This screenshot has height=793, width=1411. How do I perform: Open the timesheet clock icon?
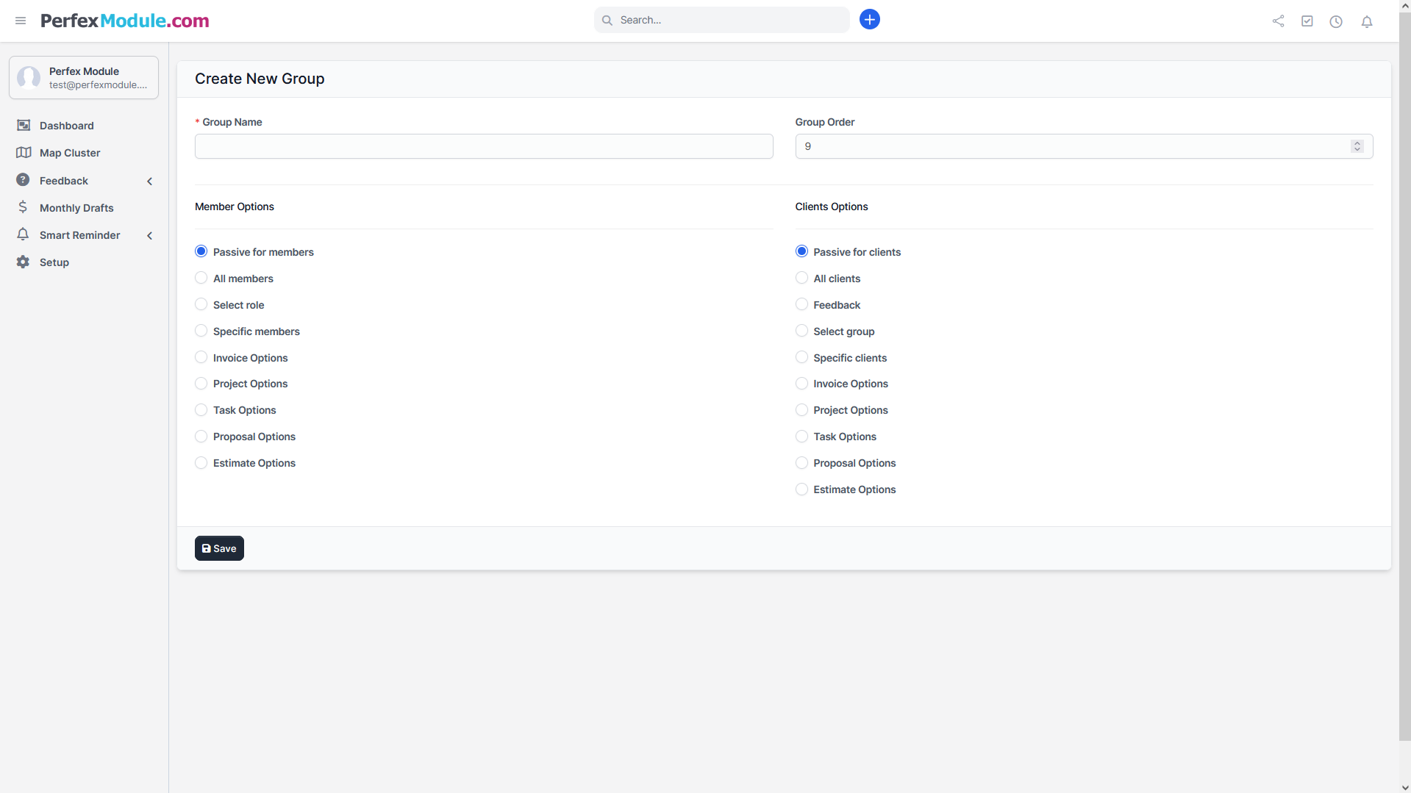click(1336, 21)
